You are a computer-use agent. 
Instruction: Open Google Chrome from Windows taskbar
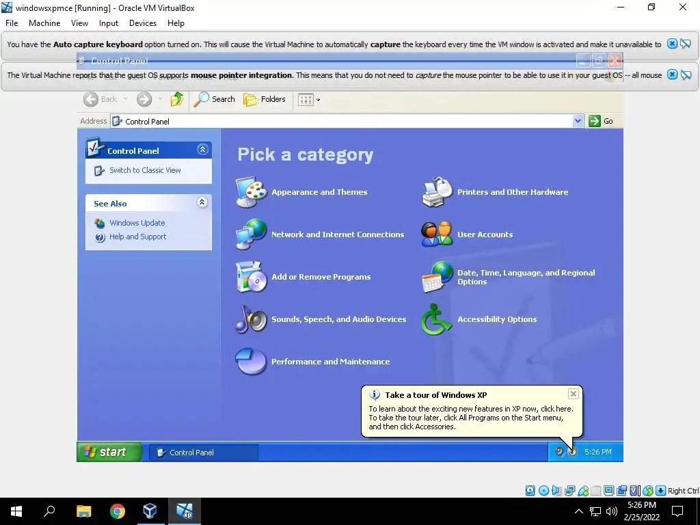(118, 511)
